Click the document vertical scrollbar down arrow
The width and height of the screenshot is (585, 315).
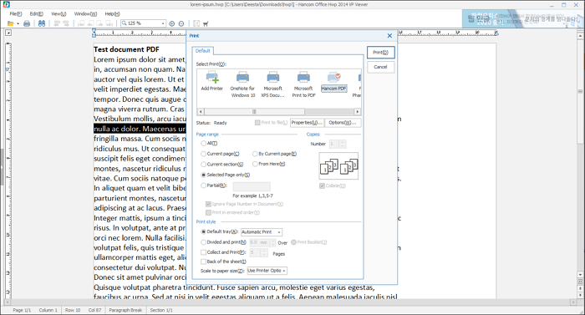click(580, 275)
